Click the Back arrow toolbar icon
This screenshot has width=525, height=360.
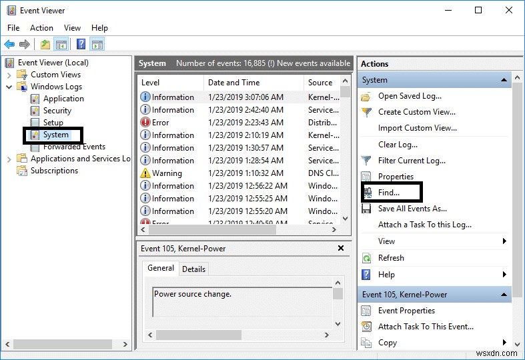click(x=9, y=44)
